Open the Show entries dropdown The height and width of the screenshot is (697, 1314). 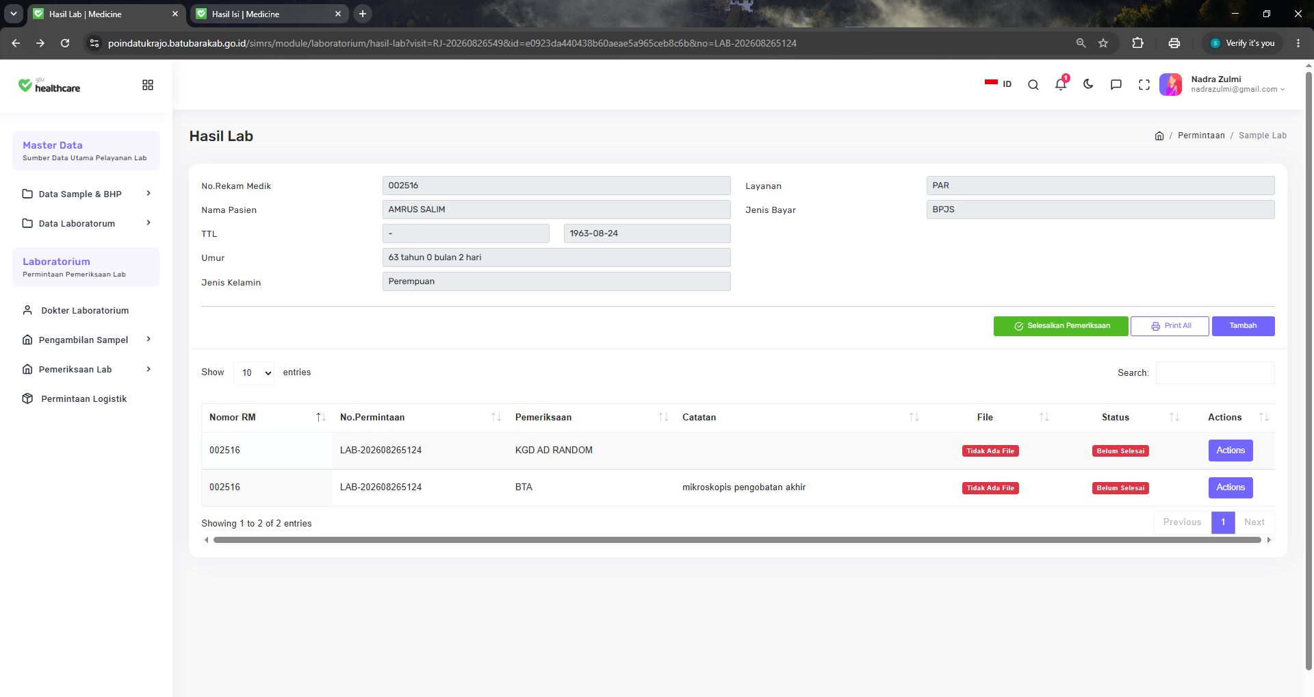tap(254, 372)
